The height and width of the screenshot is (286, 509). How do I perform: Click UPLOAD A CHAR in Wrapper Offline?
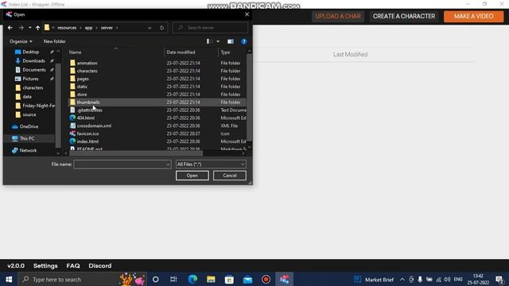338,16
